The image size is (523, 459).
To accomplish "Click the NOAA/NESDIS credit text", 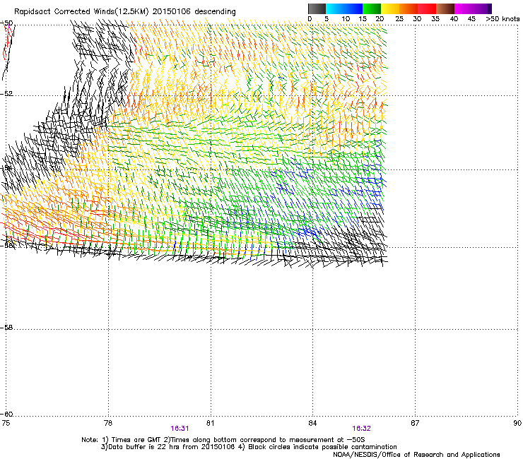I will pos(416,455).
